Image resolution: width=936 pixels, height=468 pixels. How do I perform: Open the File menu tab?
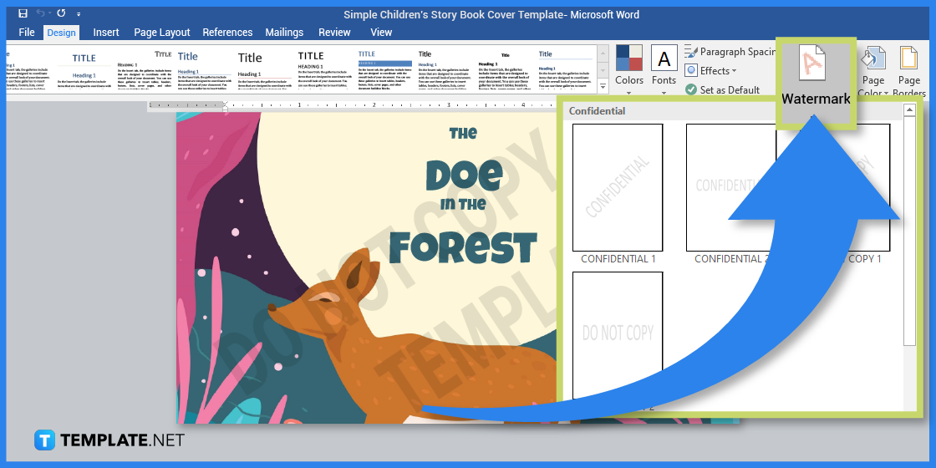pos(26,33)
